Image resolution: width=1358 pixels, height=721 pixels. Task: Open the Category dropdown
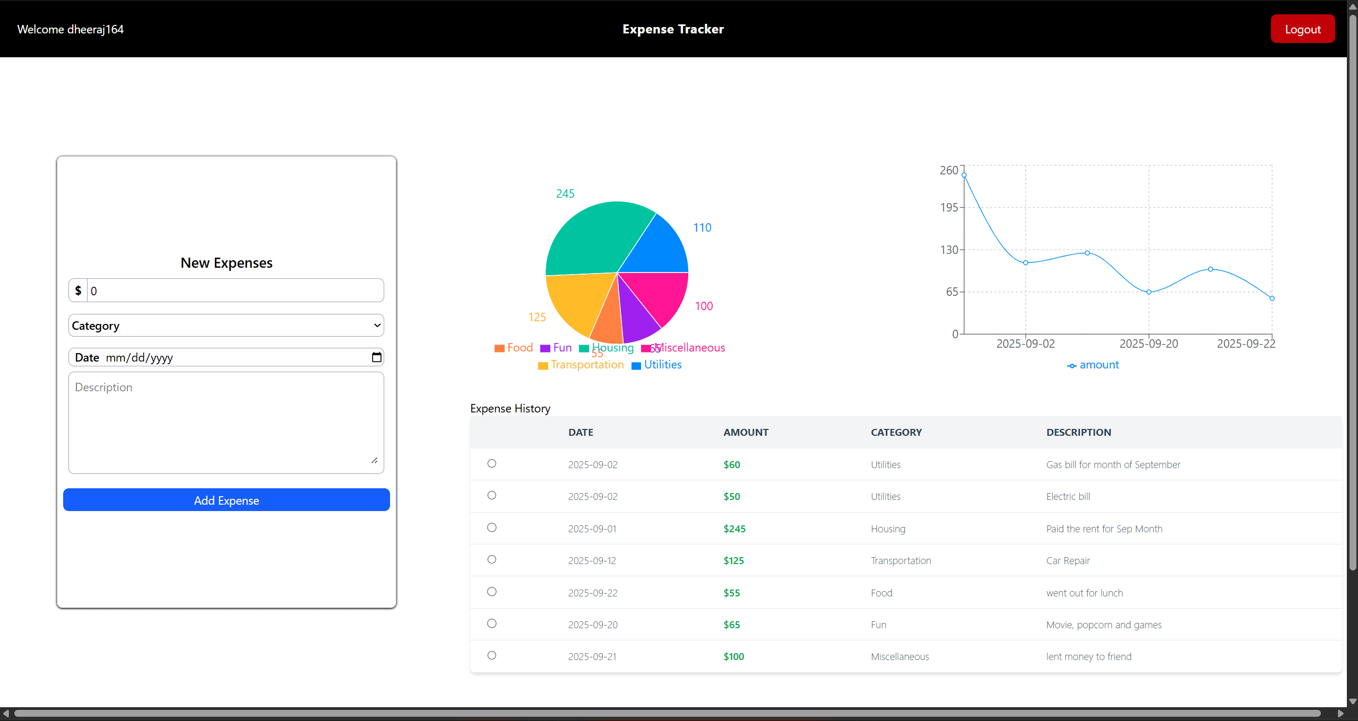tap(226, 325)
